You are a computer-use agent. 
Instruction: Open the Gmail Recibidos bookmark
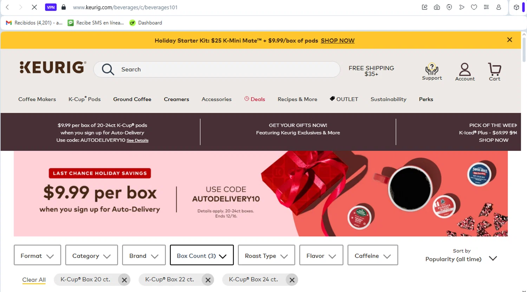coord(34,23)
